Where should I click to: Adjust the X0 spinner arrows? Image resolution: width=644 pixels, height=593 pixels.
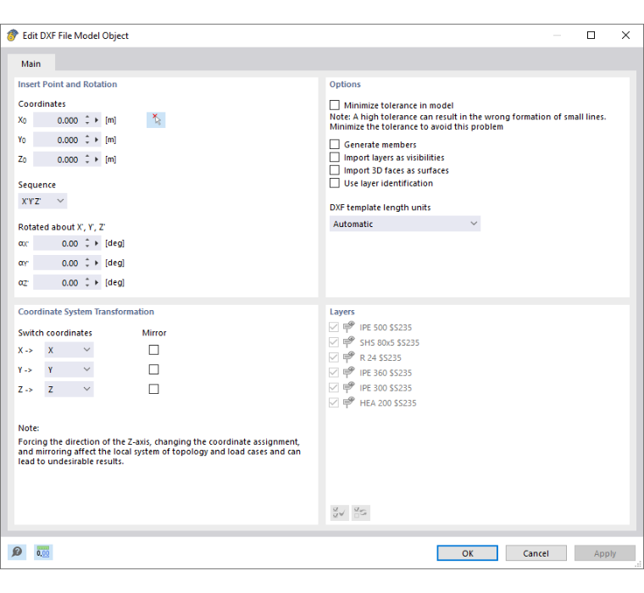tap(87, 120)
